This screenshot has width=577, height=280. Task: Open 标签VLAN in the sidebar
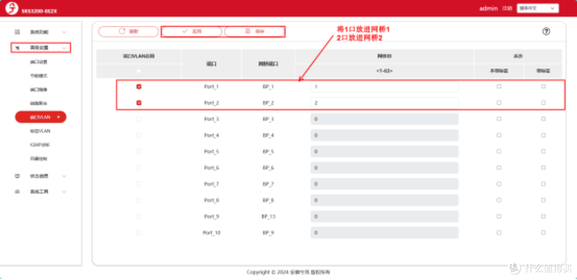tap(40, 131)
